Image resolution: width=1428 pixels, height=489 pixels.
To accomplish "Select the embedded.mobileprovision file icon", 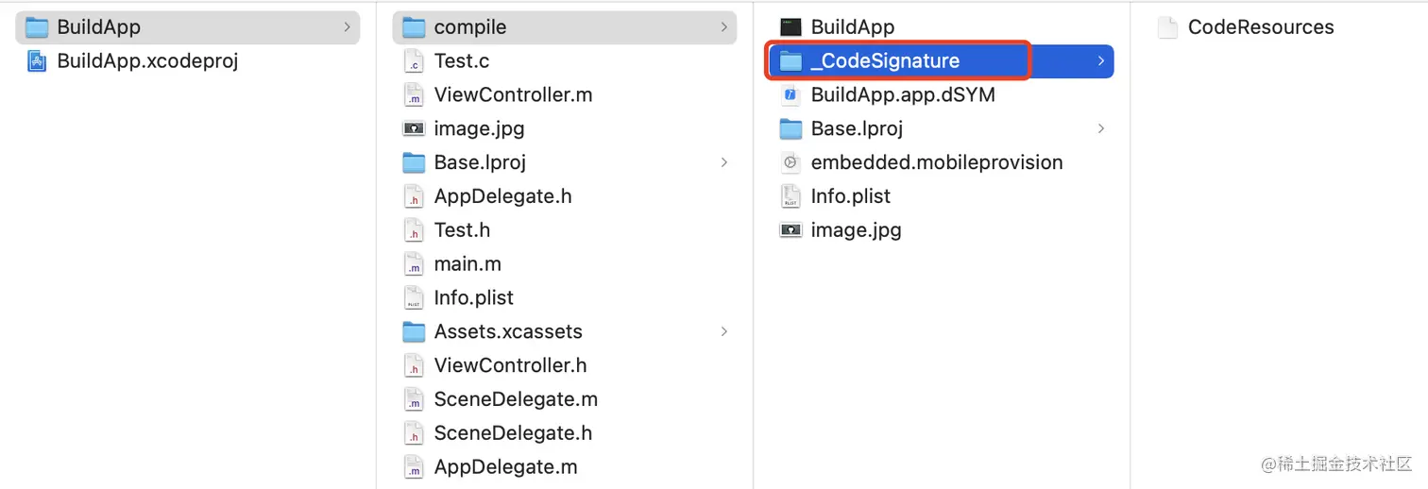I will pyautogui.click(x=790, y=162).
